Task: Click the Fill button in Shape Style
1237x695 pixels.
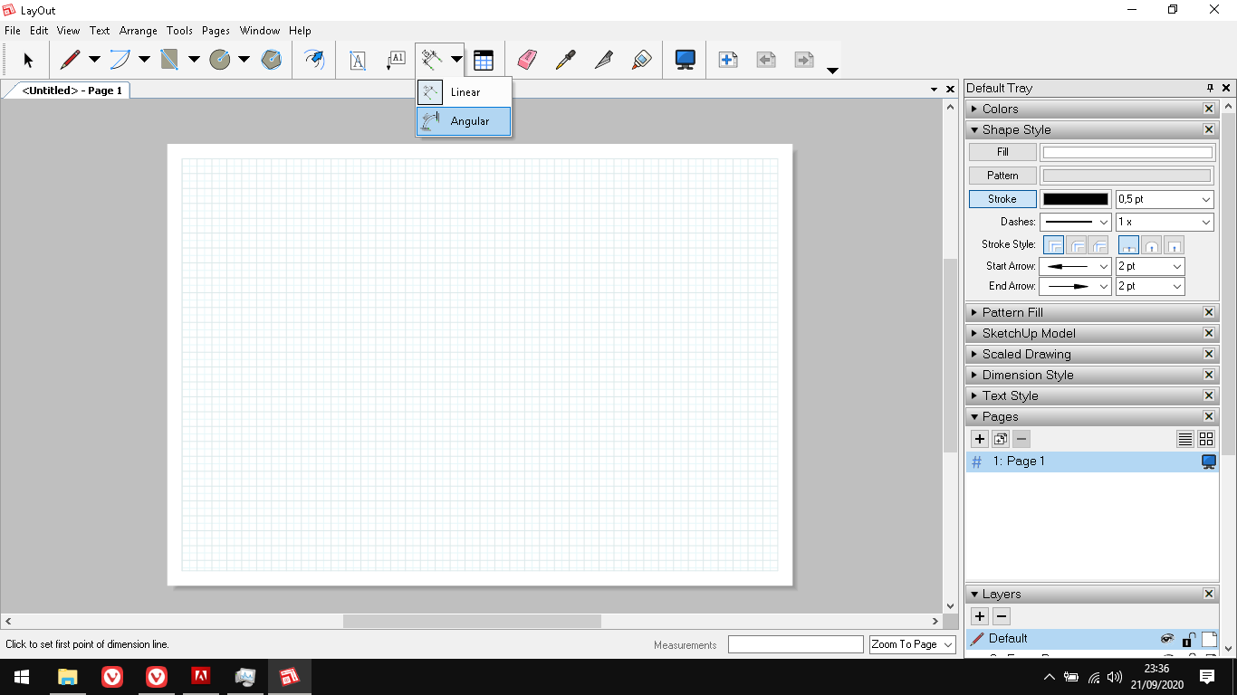Action: click(x=1002, y=152)
